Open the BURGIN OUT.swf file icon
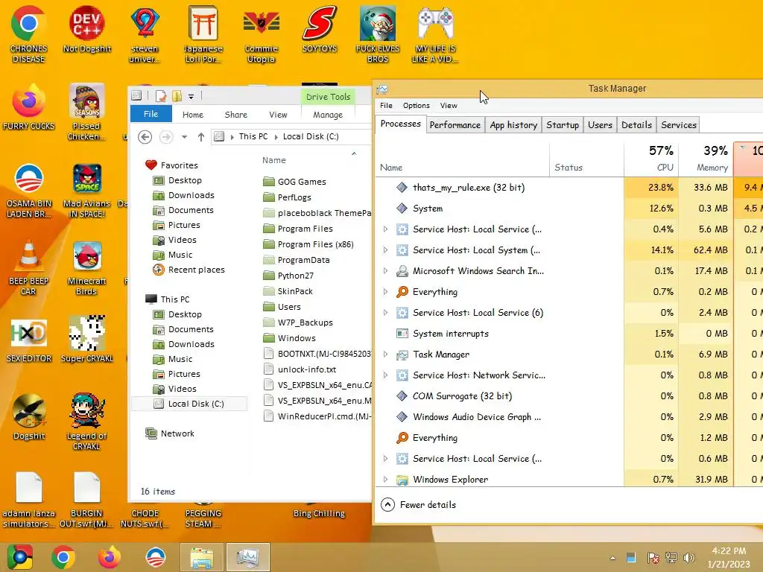This screenshot has height=572, width=763. pyautogui.click(x=86, y=499)
